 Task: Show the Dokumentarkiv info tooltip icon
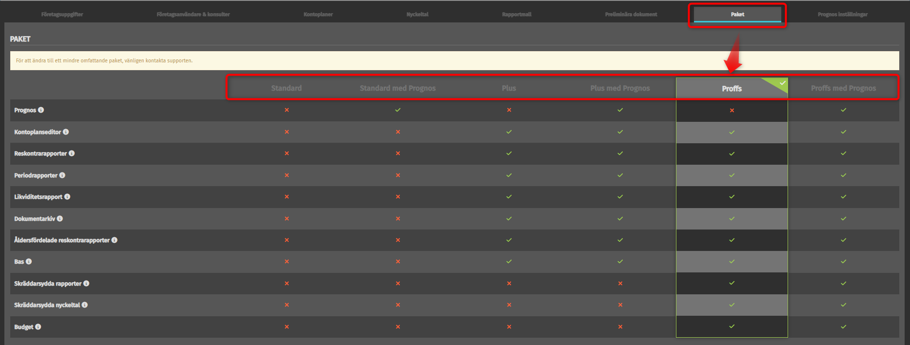click(60, 219)
